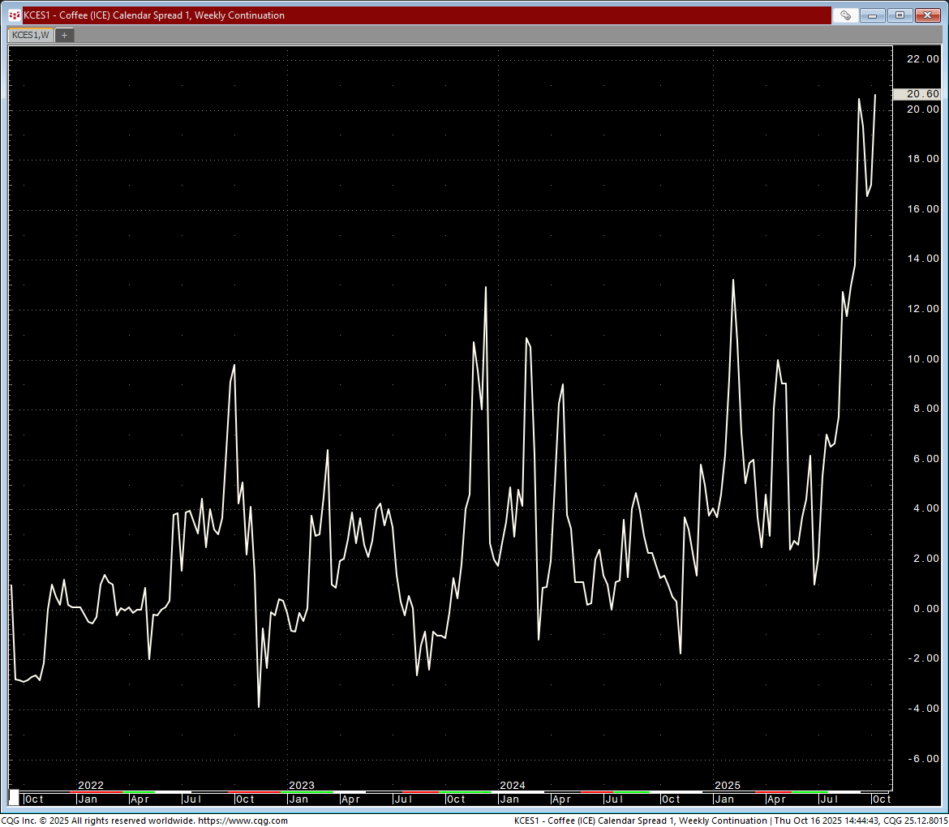The image size is (949, 827).
Task: Click the 2022 year label on the timeline
Action: click(90, 786)
